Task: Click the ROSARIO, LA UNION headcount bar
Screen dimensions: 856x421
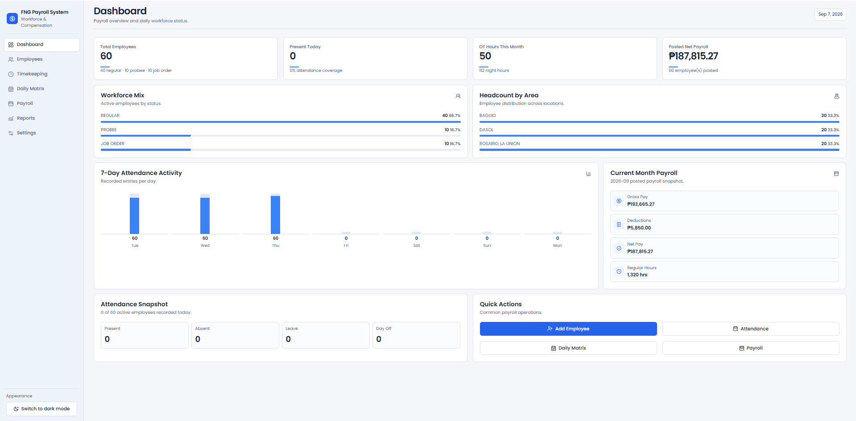Action: pyautogui.click(x=659, y=150)
